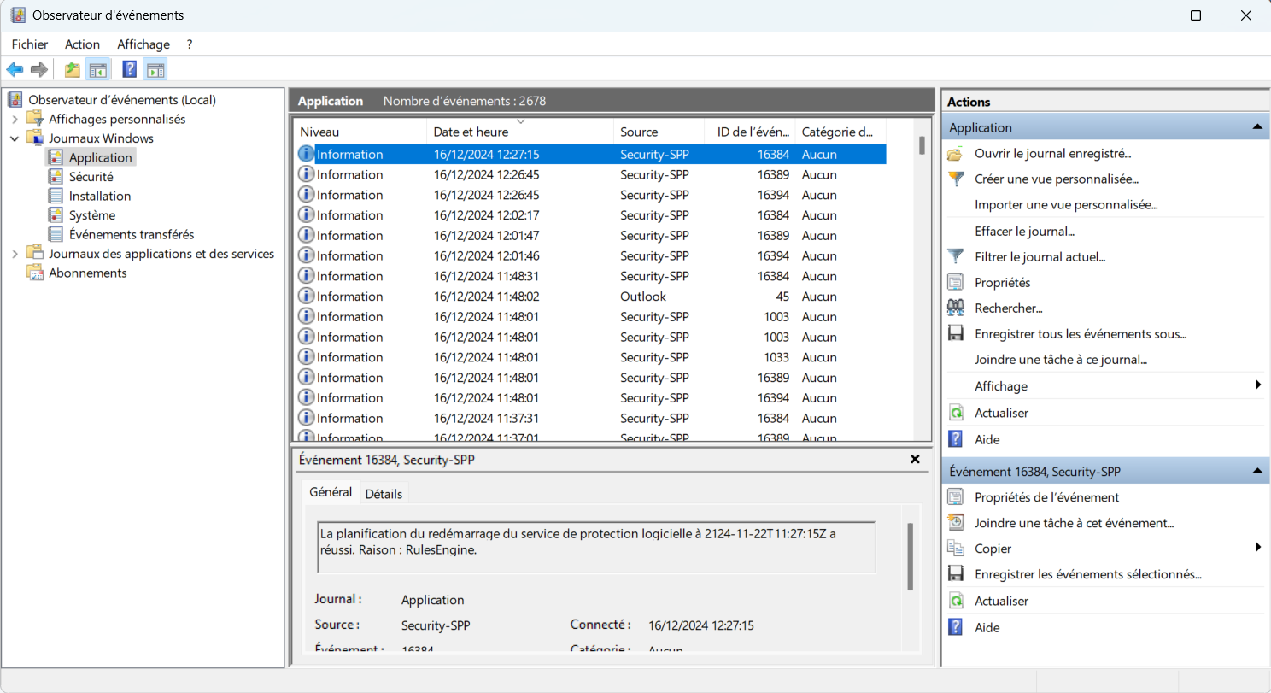Open the Copier submenu arrow
Image resolution: width=1271 pixels, height=693 pixels.
[x=1257, y=548]
